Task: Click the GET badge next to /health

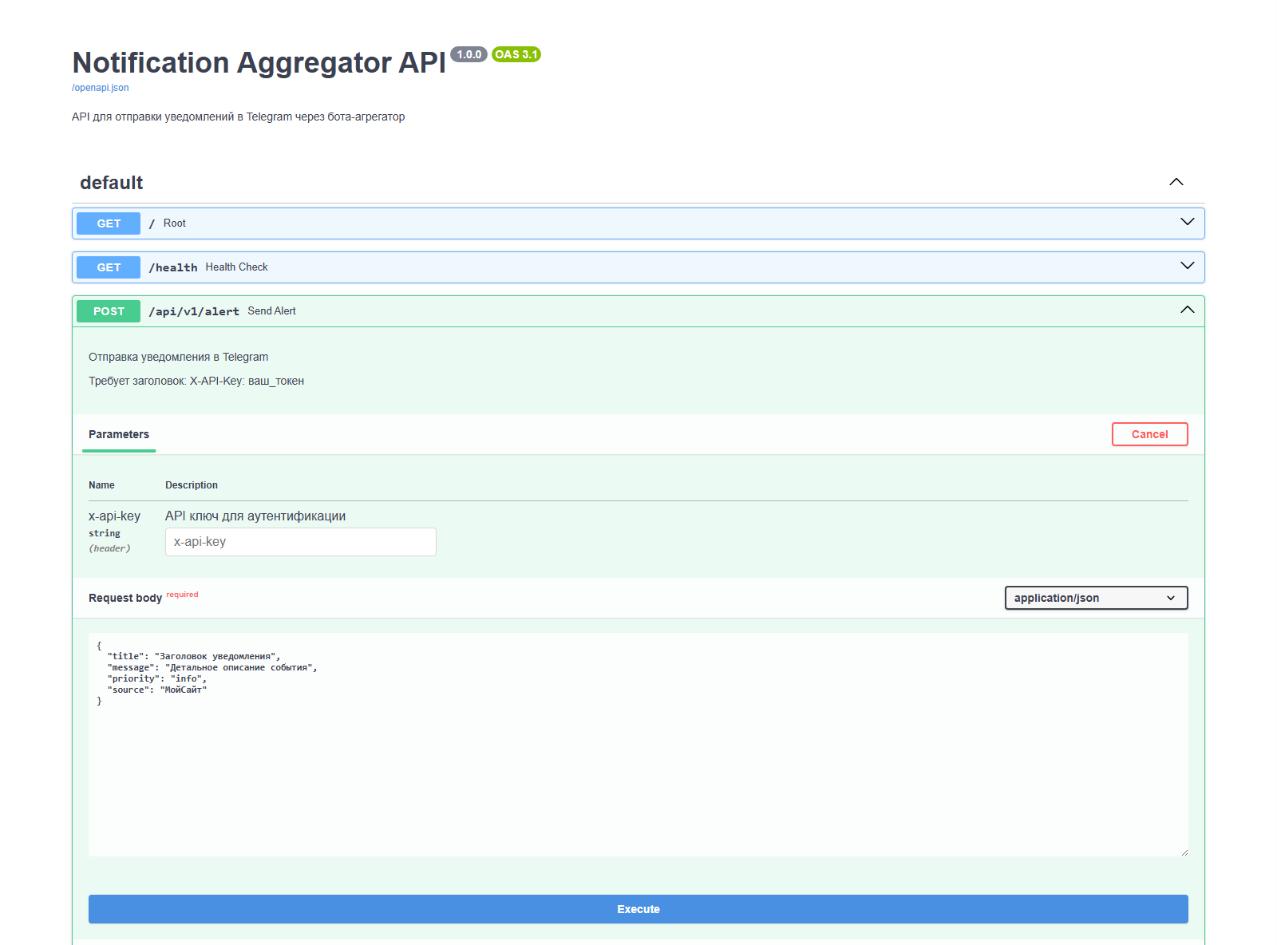Action: 108,267
